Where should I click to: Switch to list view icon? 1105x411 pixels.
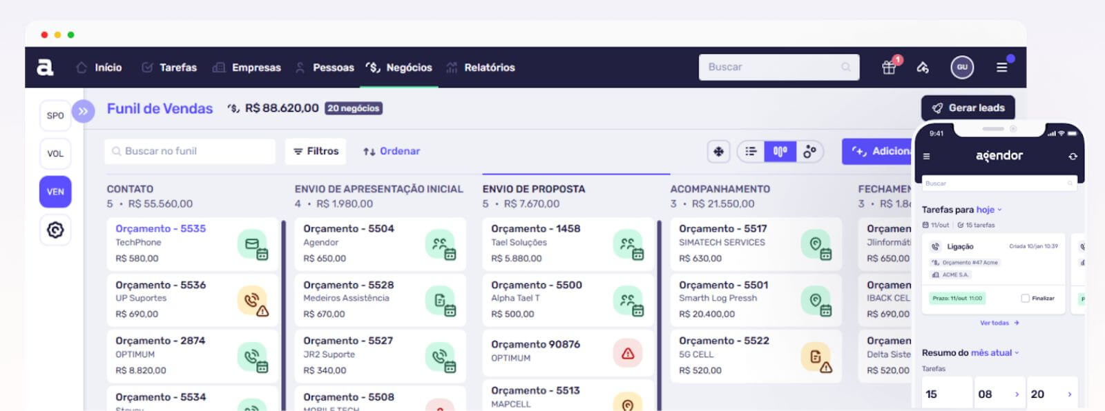(x=751, y=151)
